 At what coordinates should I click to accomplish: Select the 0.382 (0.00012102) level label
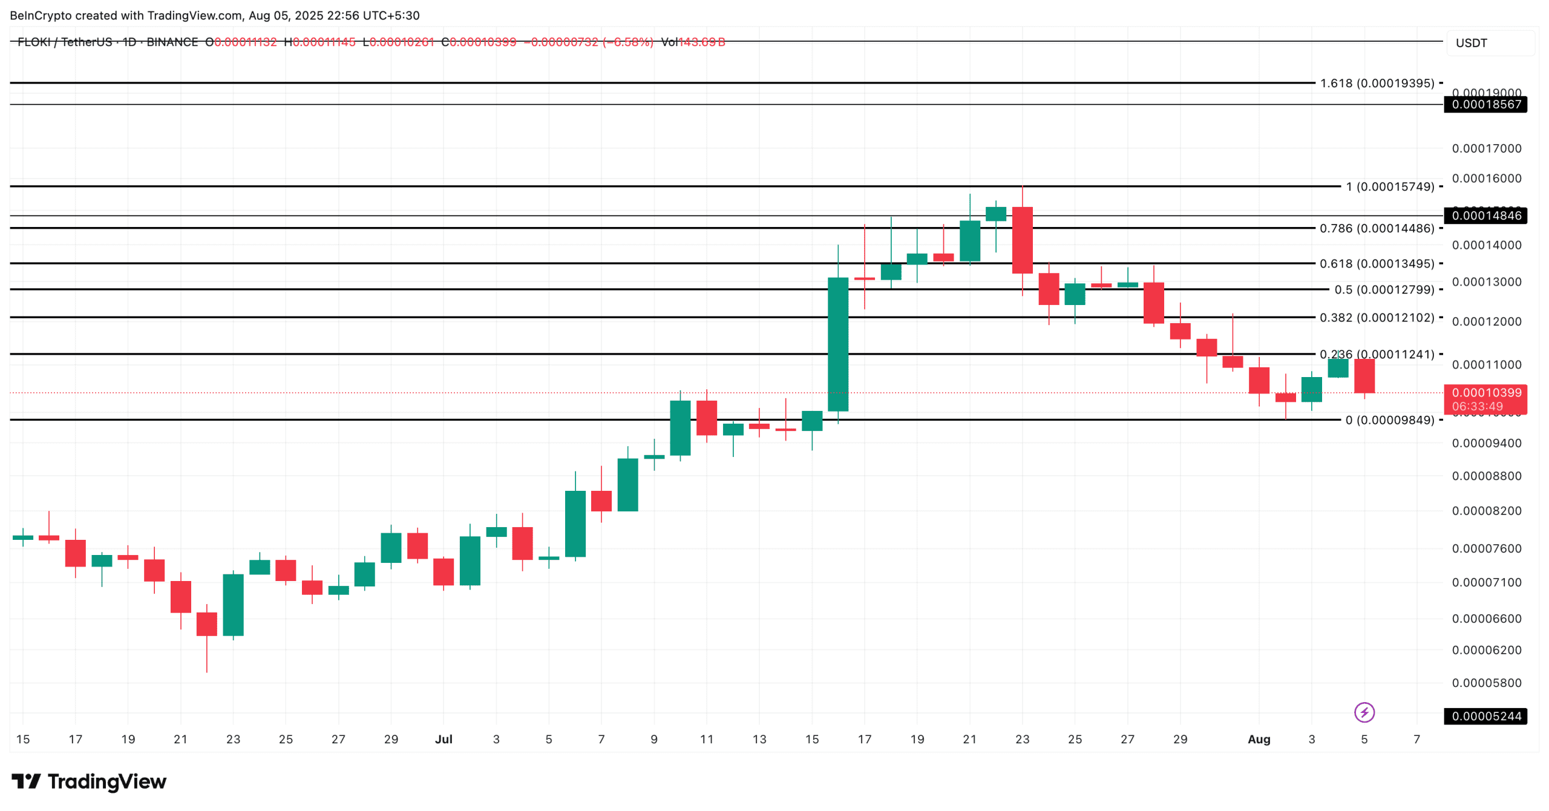1377,317
